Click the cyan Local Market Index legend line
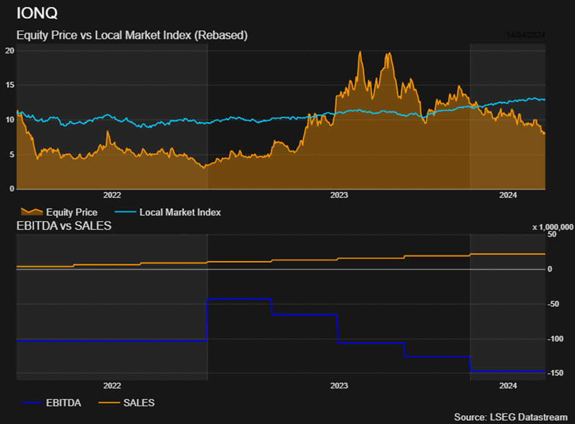Screen dimensions: 575x424 (x=125, y=212)
